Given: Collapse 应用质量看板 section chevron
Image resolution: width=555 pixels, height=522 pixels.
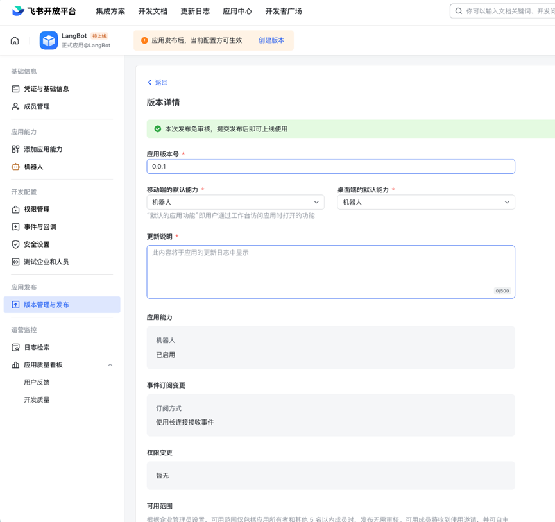Looking at the screenshot, I should (110, 365).
